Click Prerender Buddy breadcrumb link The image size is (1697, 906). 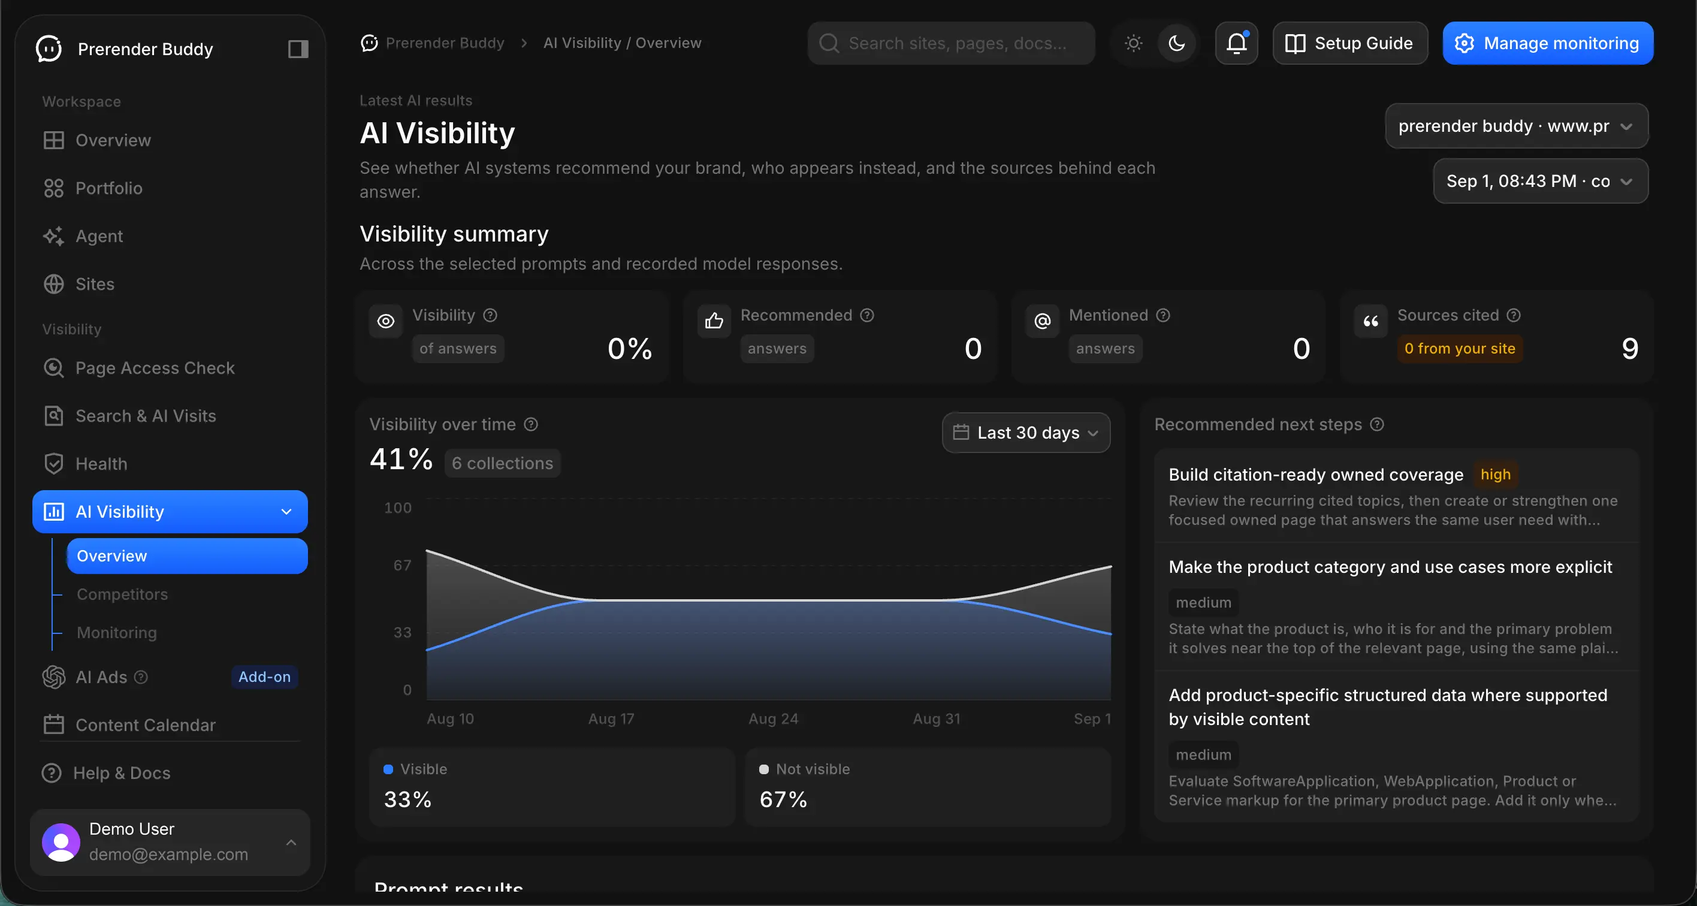point(433,43)
